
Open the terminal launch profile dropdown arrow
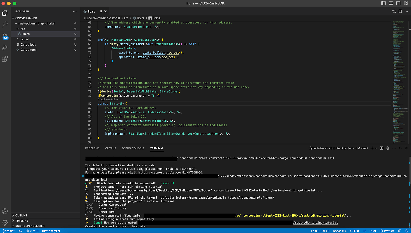(376, 148)
